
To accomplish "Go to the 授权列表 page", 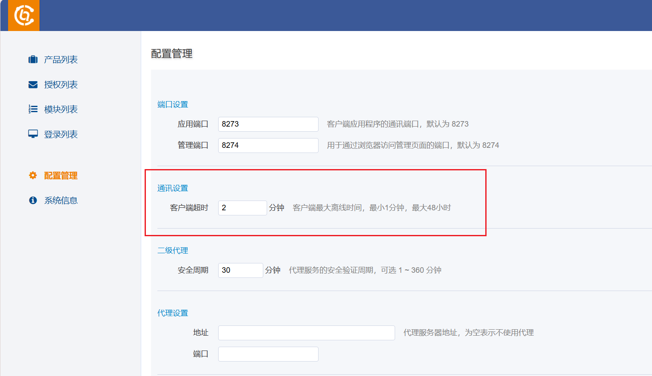I will 61,85.
